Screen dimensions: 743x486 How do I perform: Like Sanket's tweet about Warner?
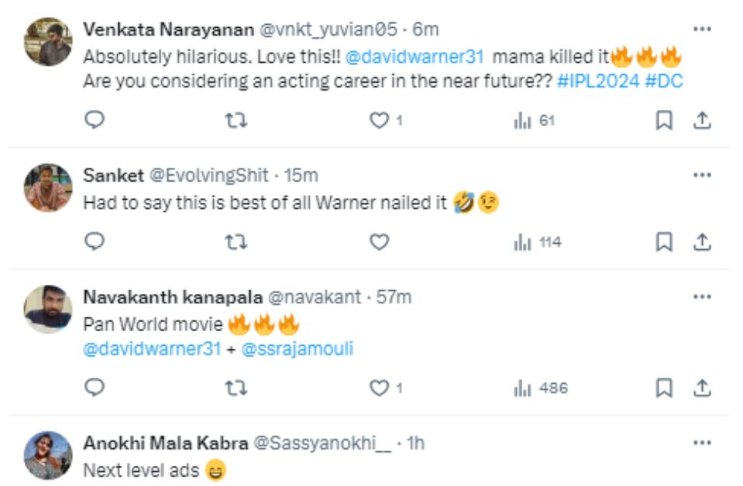click(x=378, y=242)
